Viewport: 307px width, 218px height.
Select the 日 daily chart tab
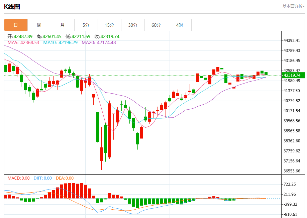(16, 25)
